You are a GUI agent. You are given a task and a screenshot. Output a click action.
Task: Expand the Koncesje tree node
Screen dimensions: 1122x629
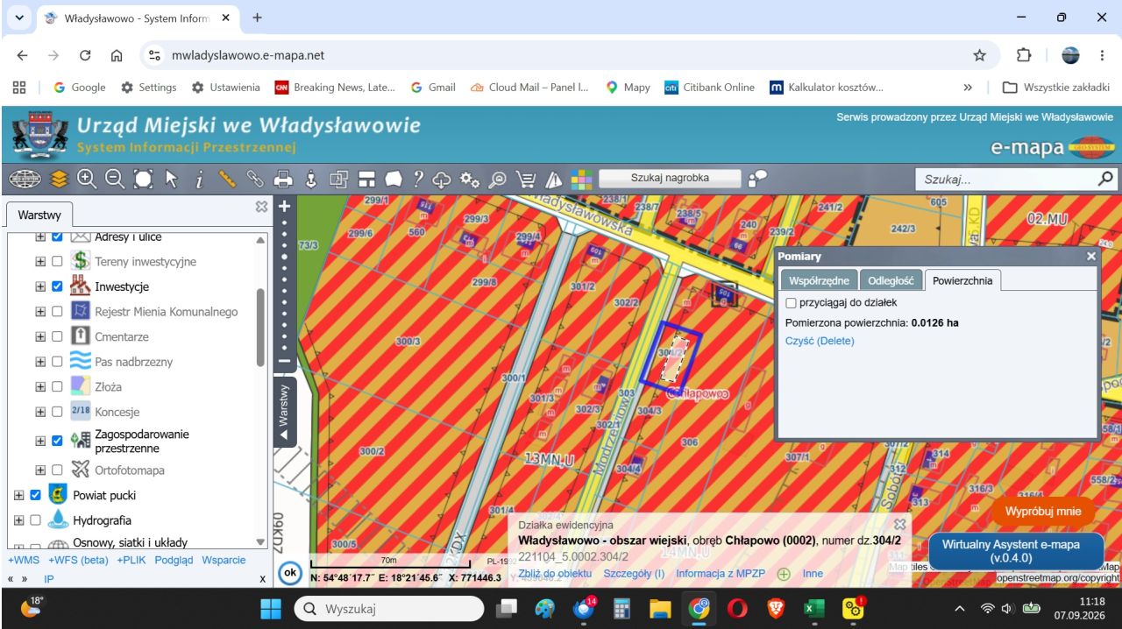click(x=40, y=412)
